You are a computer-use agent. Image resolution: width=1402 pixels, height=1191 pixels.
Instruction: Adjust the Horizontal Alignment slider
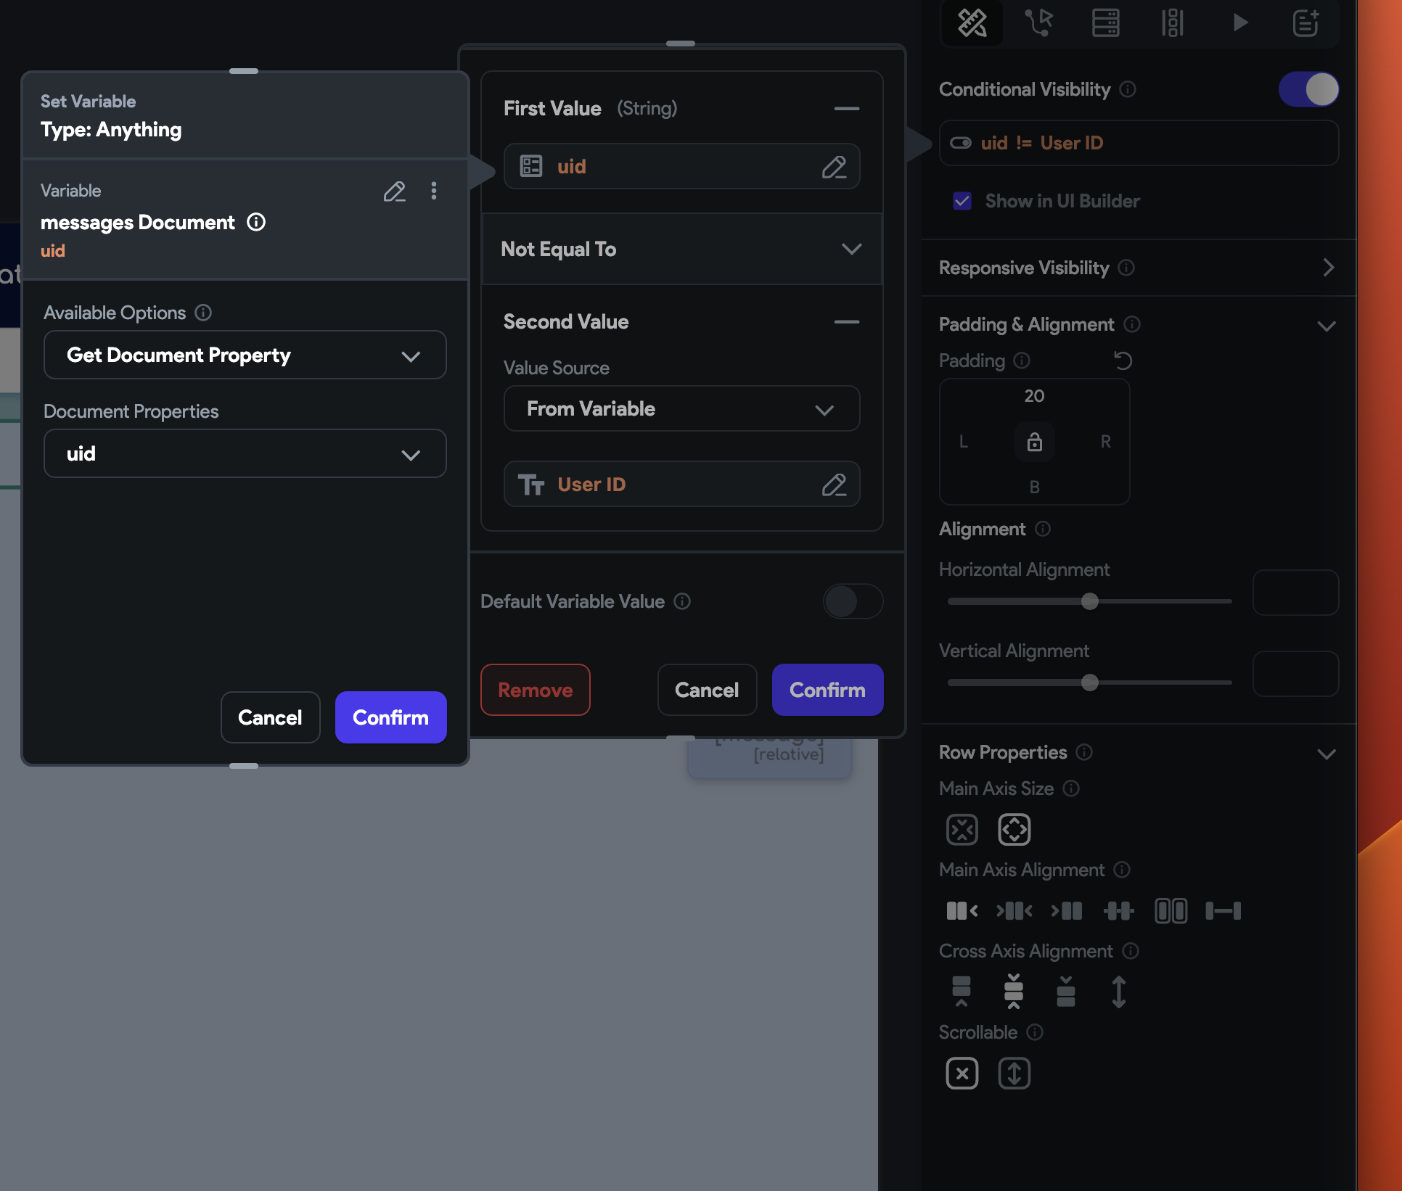point(1089,601)
